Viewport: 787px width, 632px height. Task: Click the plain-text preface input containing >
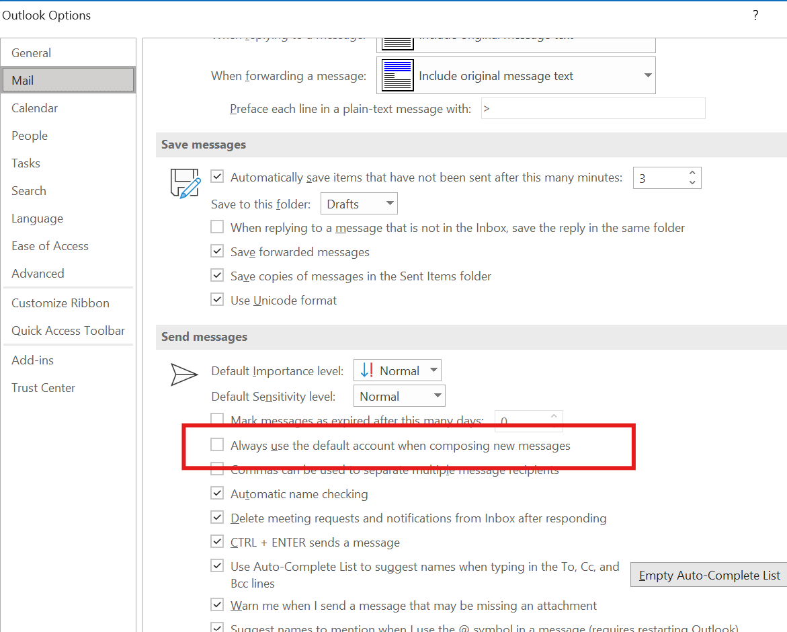tap(593, 108)
